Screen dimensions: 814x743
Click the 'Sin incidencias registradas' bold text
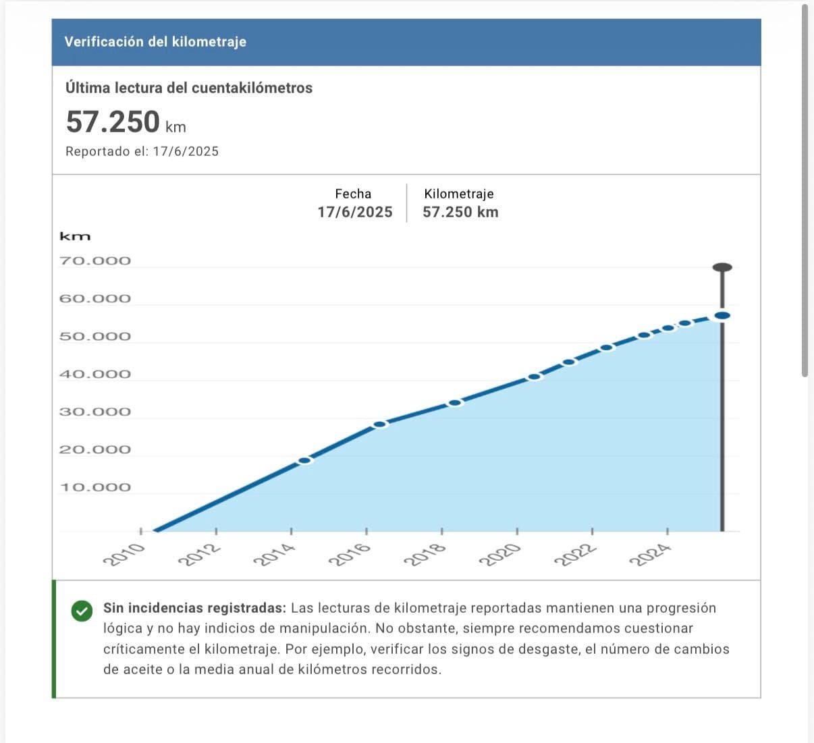(x=194, y=608)
